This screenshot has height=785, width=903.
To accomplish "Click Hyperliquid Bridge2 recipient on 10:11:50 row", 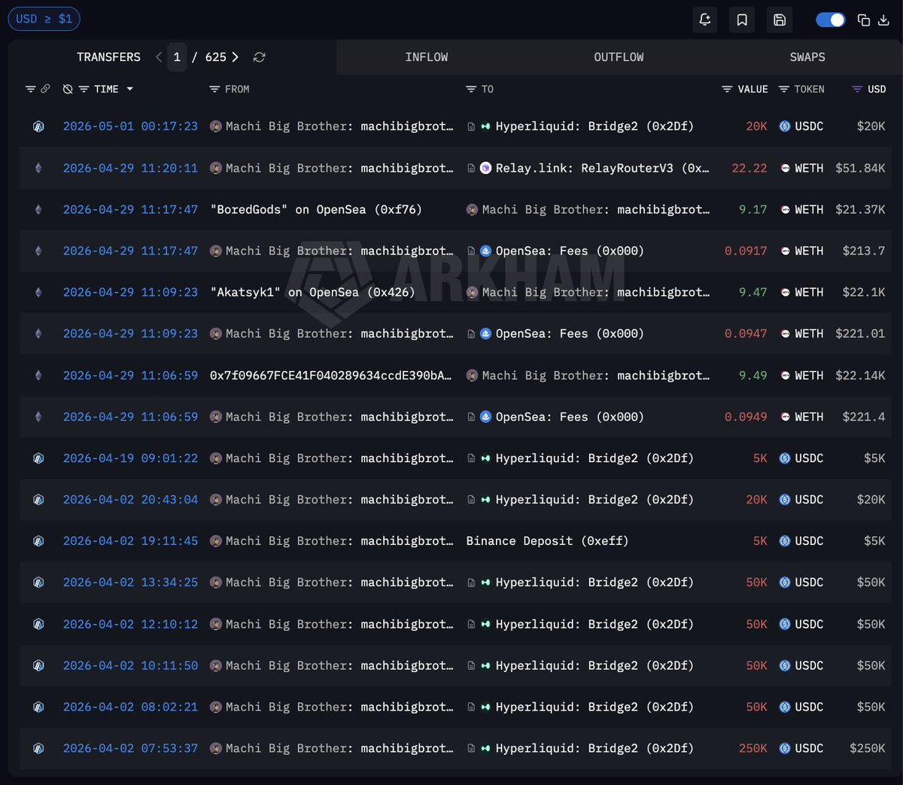I will [x=594, y=666].
